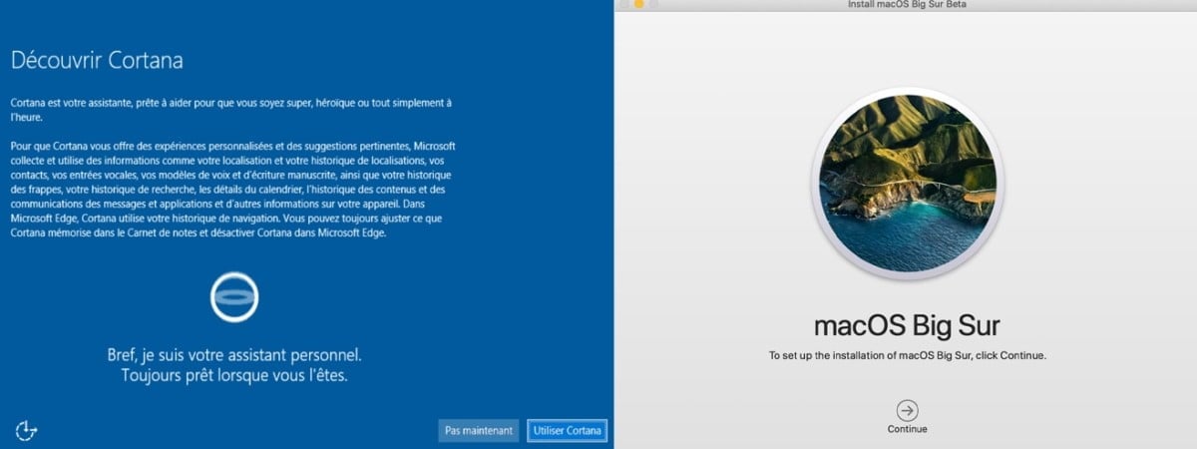Click the 'Cortana est votre assistante' paragraph

click(x=231, y=110)
